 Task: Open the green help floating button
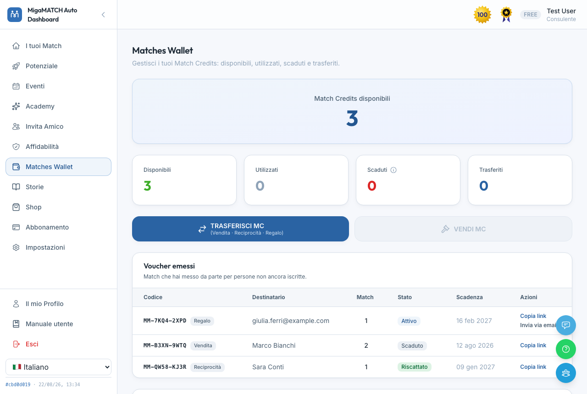[x=566, y=349]
